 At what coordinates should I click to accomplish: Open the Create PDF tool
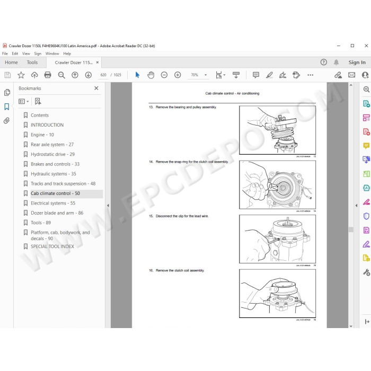pos(366,131)
